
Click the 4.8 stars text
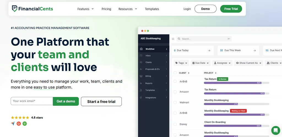[37, 118]
